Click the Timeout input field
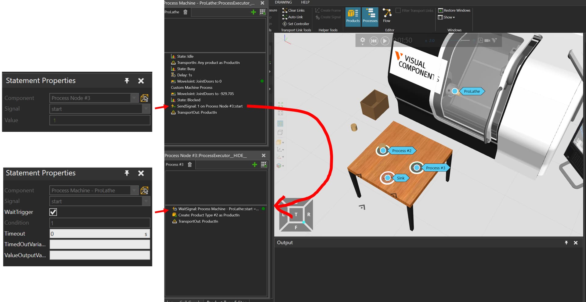The width and height of the screenshot is (586, 302). tap(96, 234)
